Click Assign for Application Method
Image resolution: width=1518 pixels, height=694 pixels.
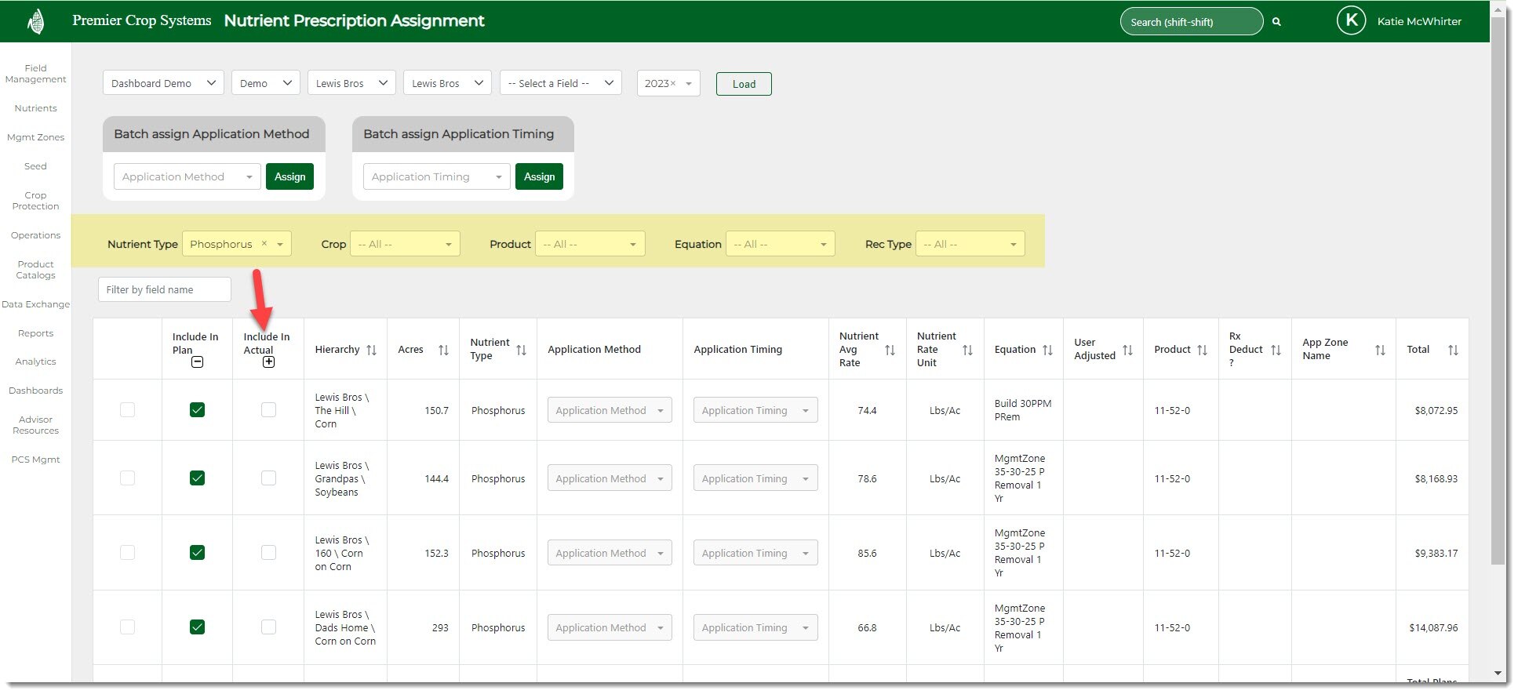coord(289,177)
